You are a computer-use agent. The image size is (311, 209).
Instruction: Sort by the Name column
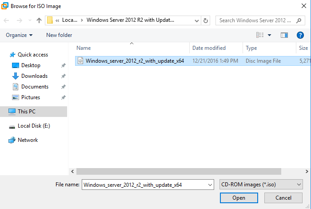coord(84,48)
